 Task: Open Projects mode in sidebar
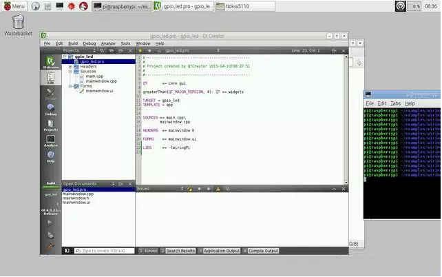(x=50, y=123)
